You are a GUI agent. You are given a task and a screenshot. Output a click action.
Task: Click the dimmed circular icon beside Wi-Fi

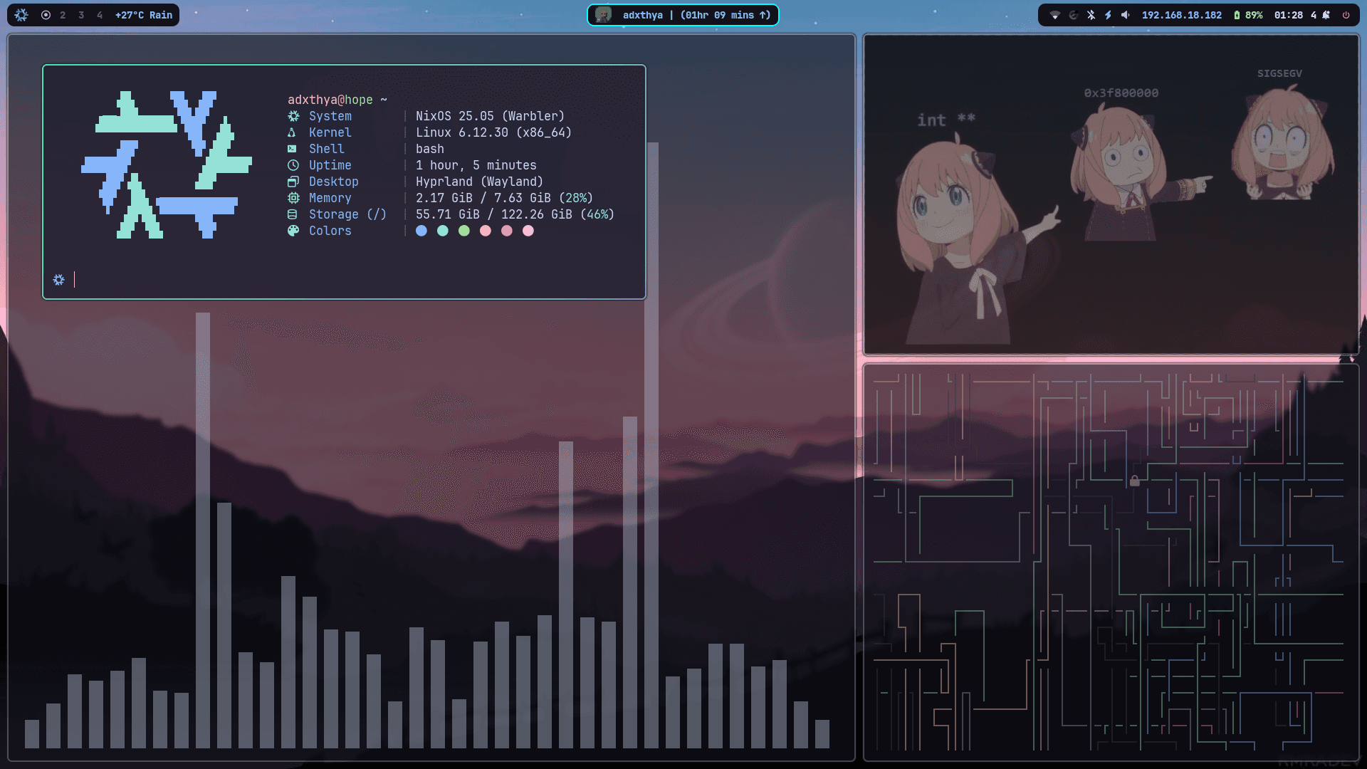click(1074, 15)
